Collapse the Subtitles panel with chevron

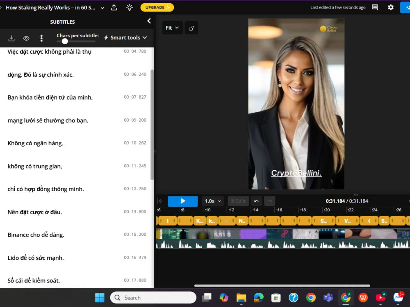(149, 21)
